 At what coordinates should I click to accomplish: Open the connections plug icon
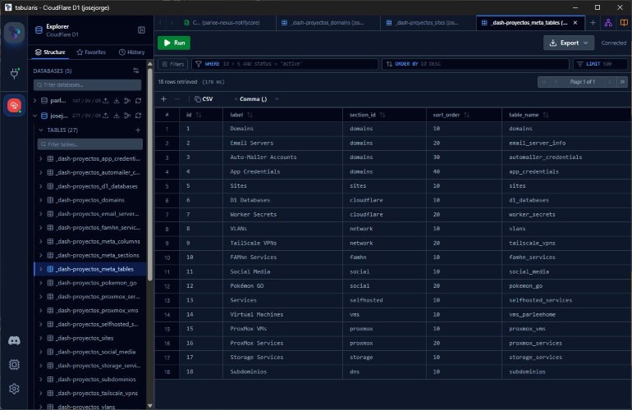pyautogui.click(x=14, y=73)
